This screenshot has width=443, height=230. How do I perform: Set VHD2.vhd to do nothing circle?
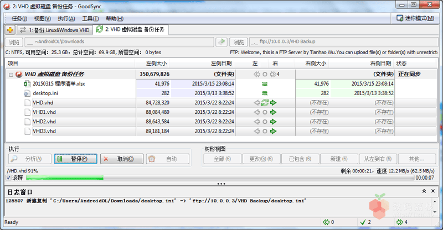coord(265,122)
